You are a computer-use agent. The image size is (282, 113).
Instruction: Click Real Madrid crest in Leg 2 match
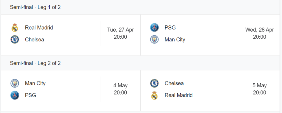click(x=154, y=95)
